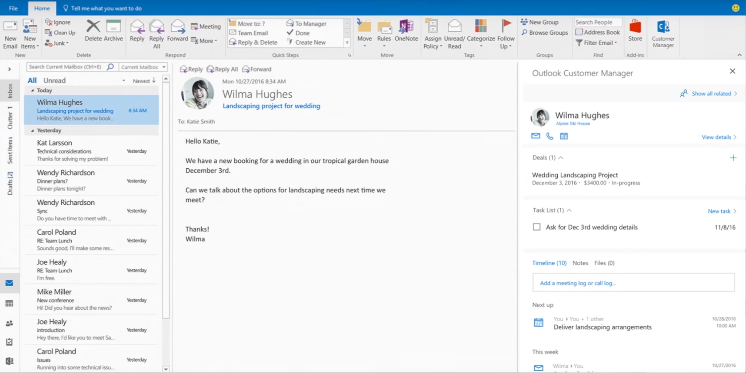Add a new deal with plus
The image size is (746, 373).
point(733,158)
